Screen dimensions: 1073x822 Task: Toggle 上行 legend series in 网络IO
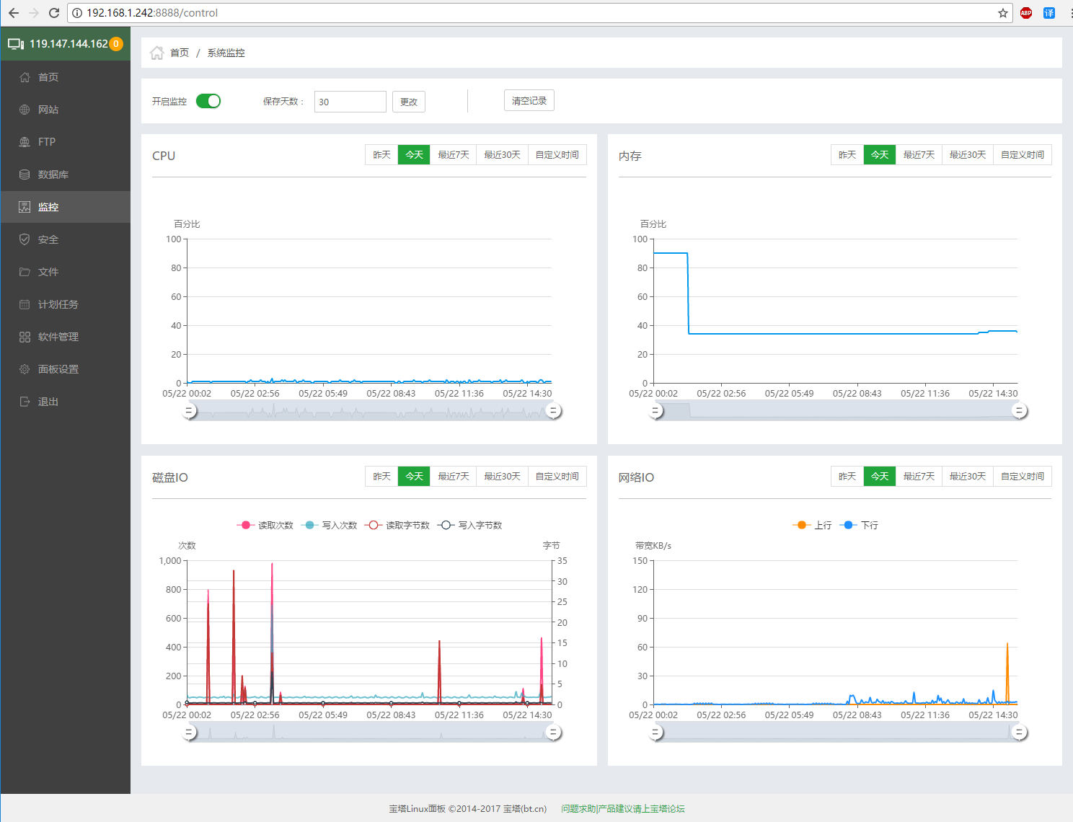pyautogui.click(x=812, y=525)
